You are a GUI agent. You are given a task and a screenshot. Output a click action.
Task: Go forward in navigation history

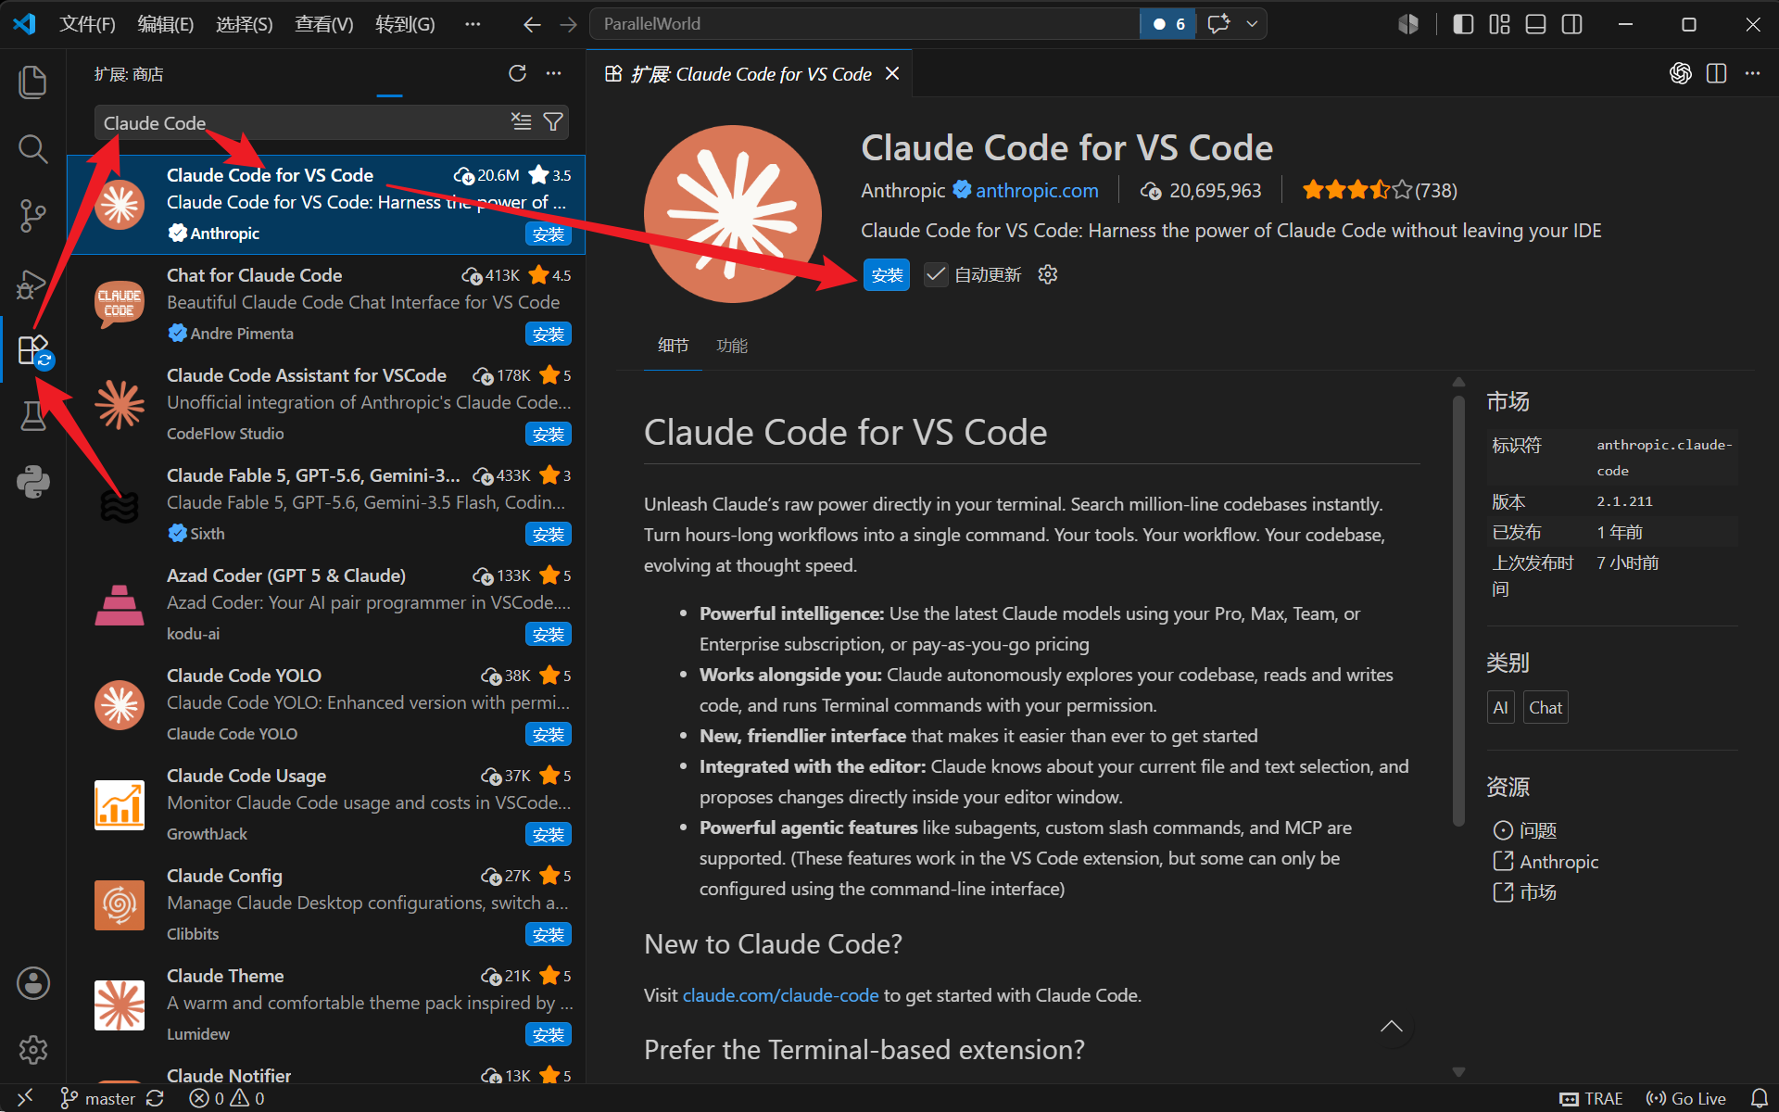[568, 24]
